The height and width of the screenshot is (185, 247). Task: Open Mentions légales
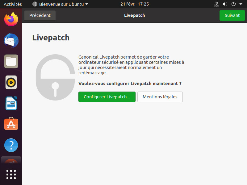point(160,97)
